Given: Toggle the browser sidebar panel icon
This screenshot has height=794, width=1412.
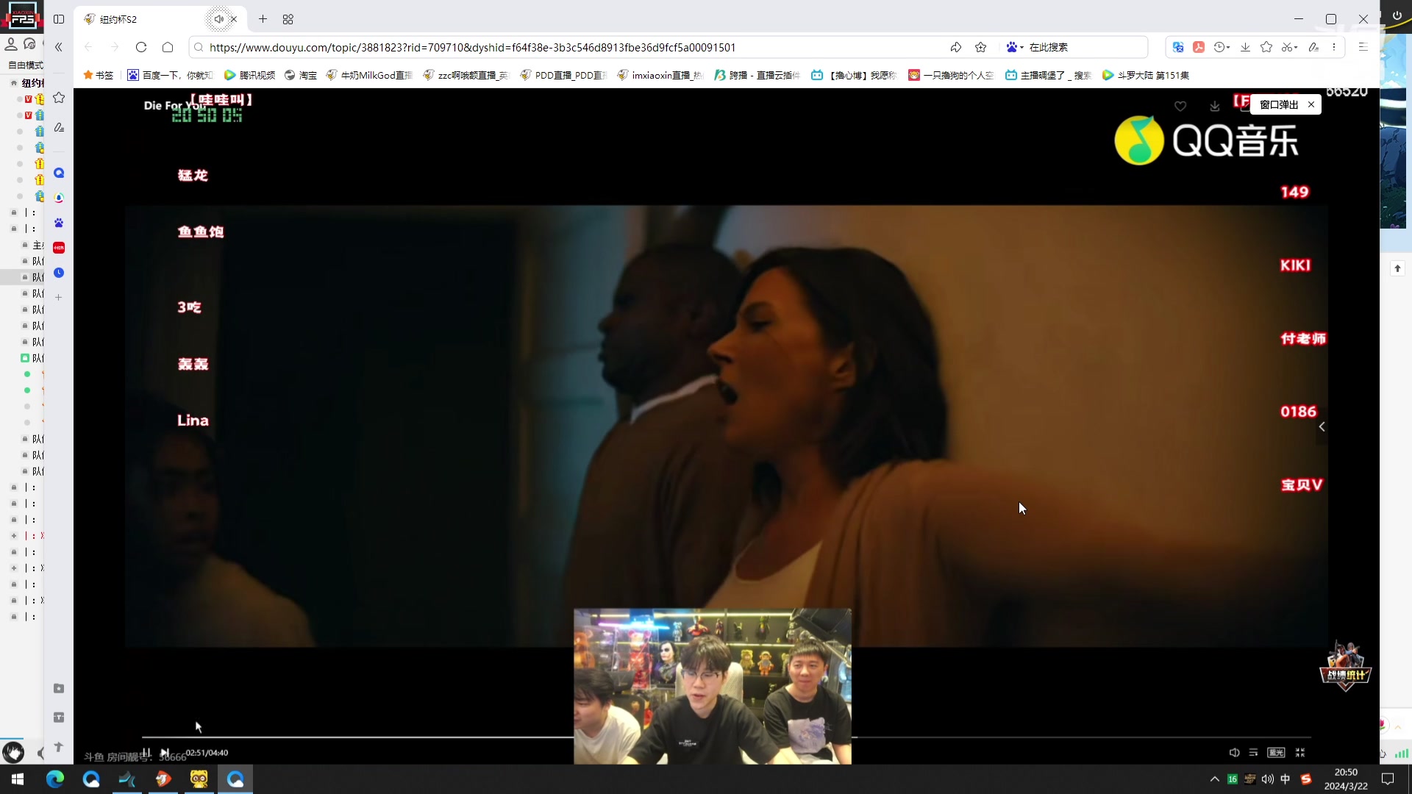Looking at the screenshot, I should coord(59,19).
